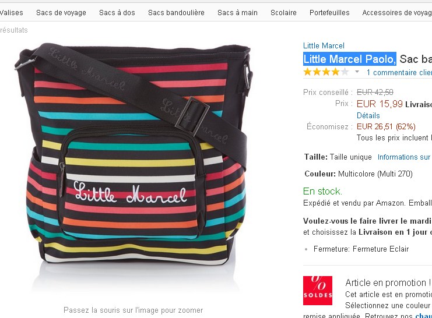The width and height of the screenshot is (432, 318).
Task: Open the Sacs à dos category
Action: pos(117,13)
